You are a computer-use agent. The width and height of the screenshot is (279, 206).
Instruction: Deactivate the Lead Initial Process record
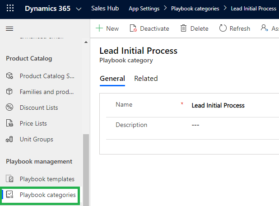(149, 28)
